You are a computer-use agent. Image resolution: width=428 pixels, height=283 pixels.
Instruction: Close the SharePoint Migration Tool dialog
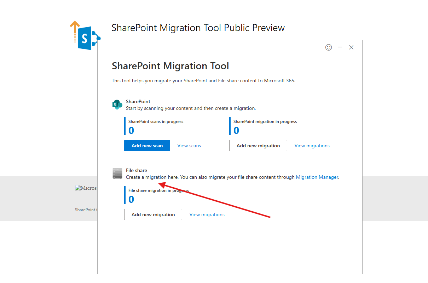click(351, 47)
